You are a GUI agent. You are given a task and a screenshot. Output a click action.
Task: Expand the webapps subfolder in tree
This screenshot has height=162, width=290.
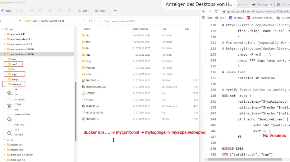[x=6, y=84]
